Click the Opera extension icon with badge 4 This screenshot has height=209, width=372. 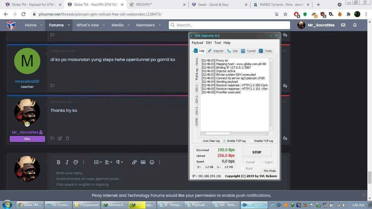pos(297,14)
